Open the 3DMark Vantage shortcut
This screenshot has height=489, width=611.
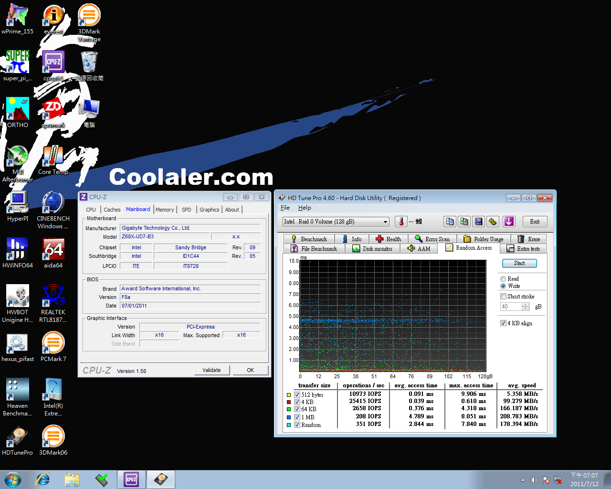[x=89, y=22]
